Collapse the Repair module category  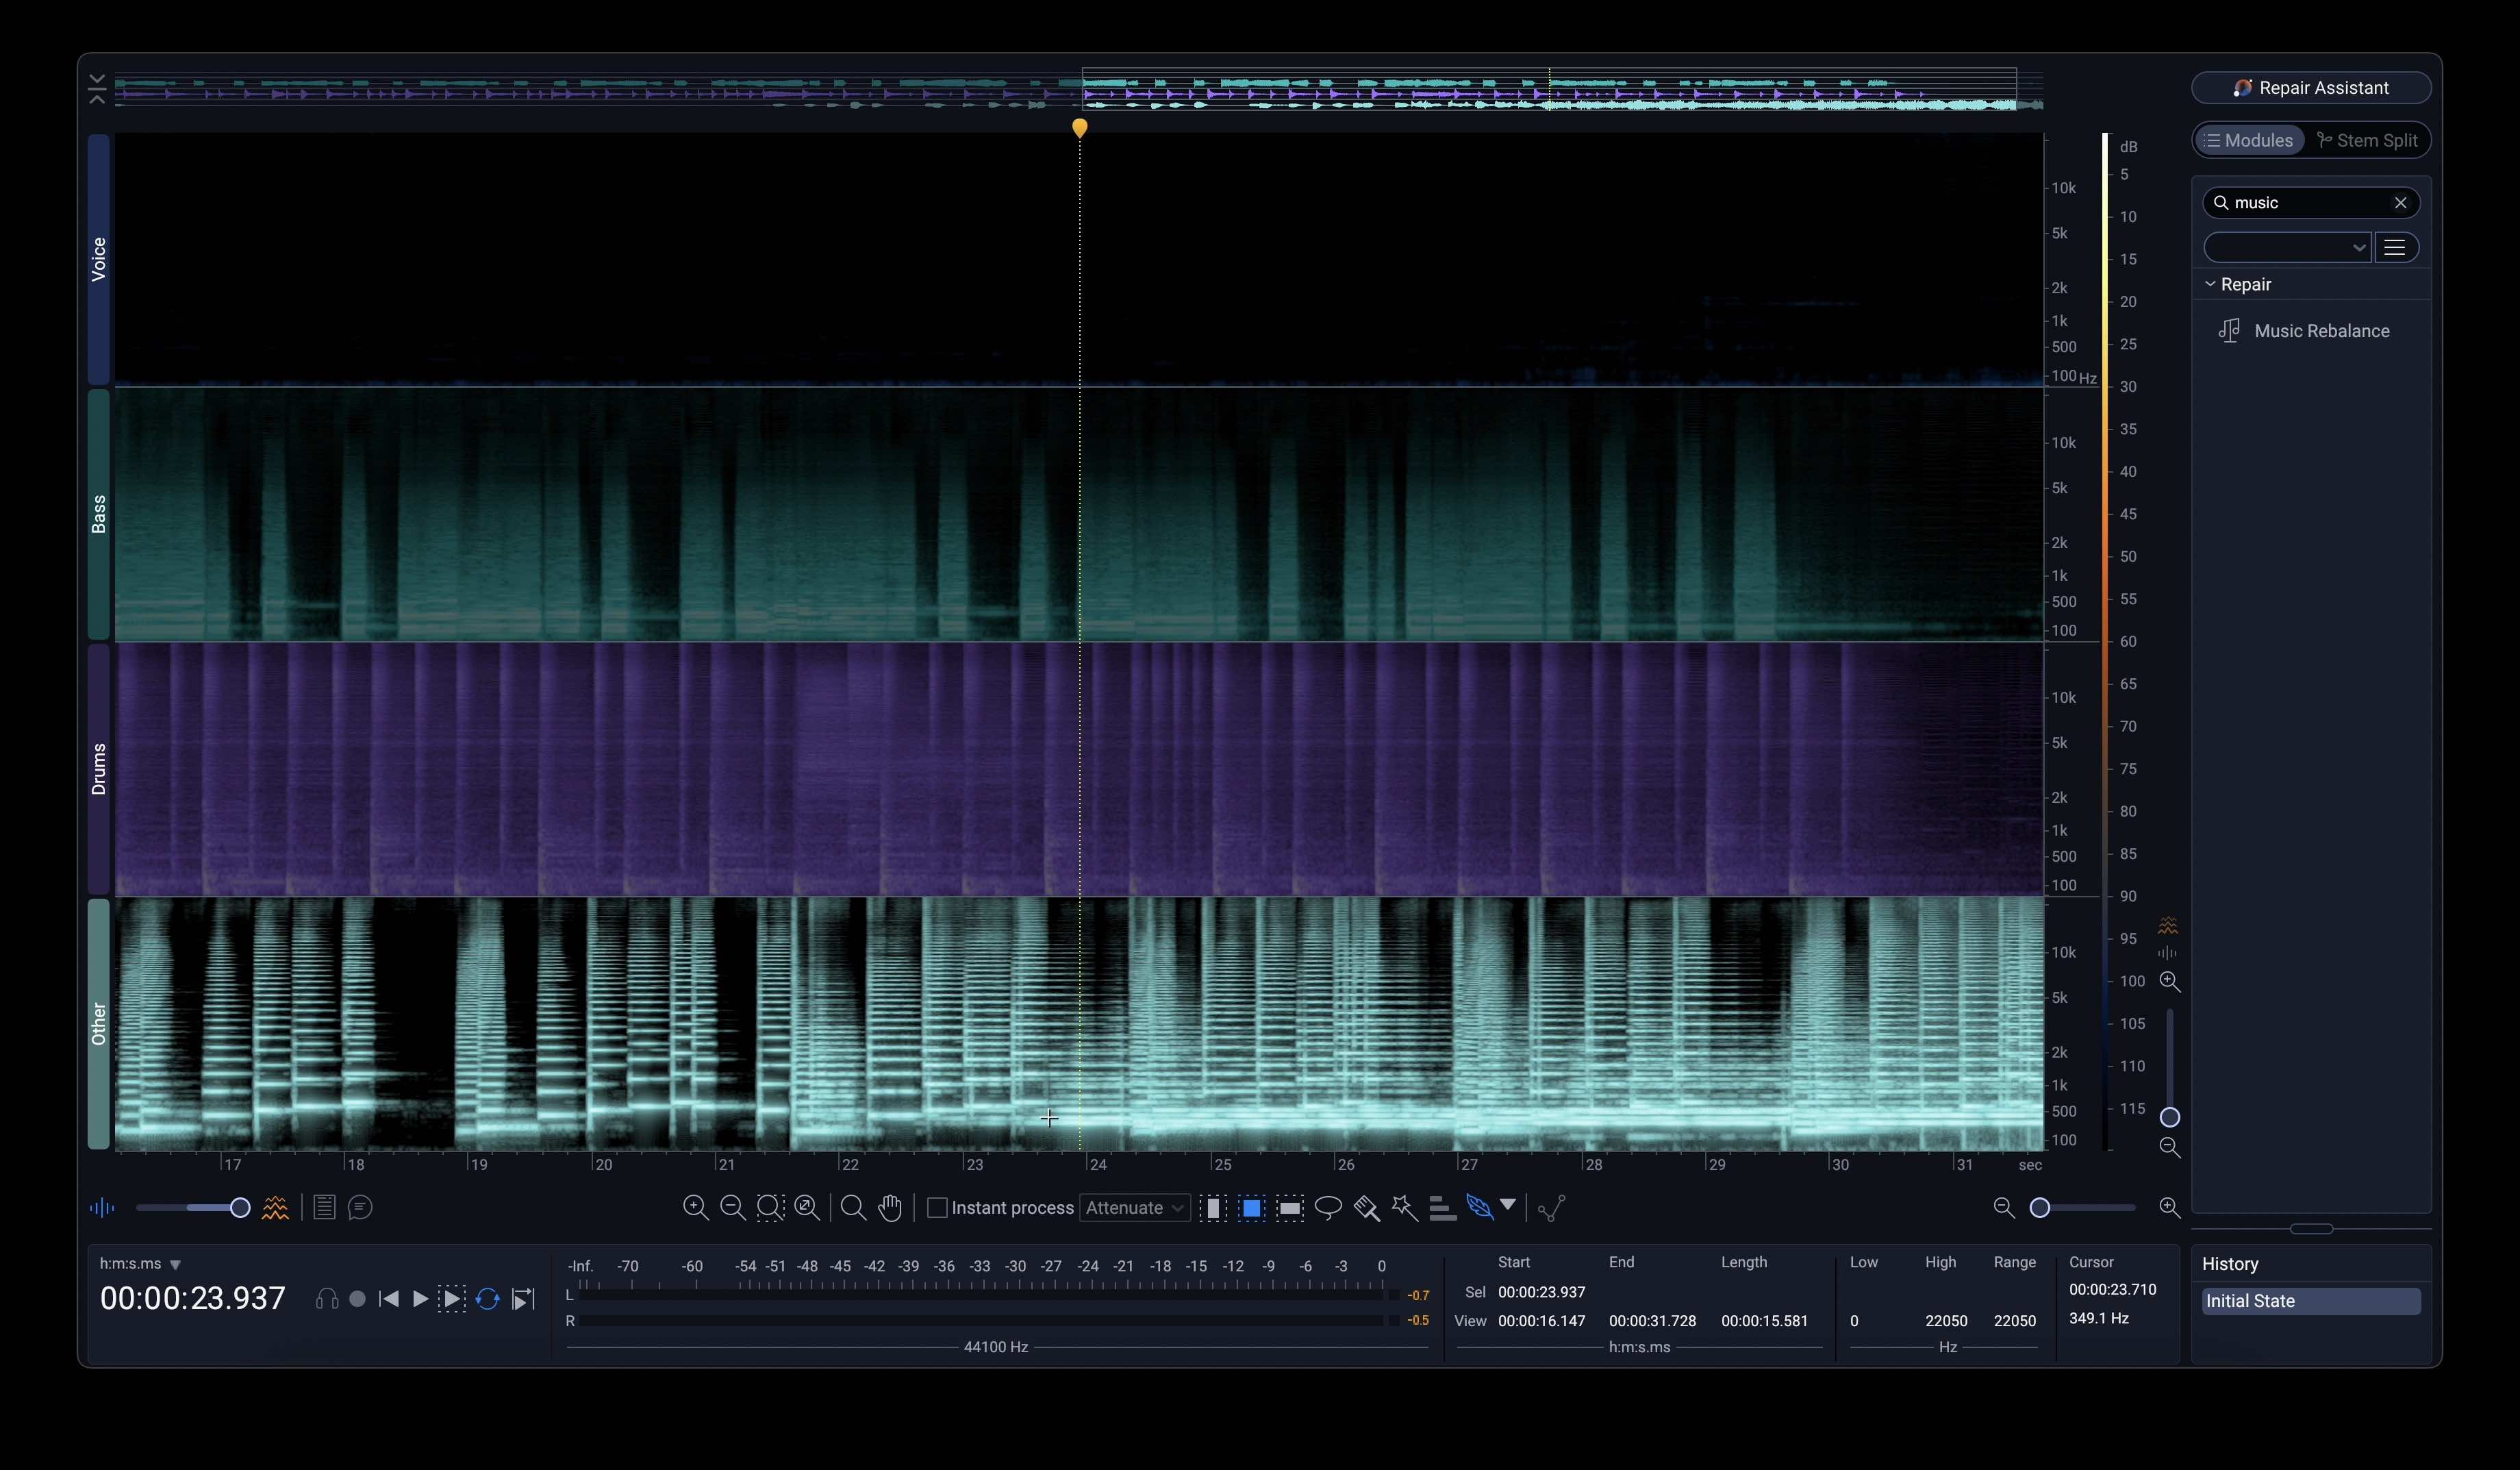pyautogui.click(x=2210, y=284)
